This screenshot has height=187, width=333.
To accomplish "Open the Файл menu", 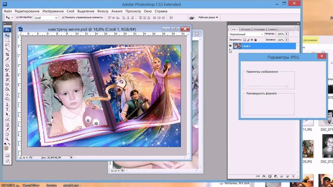I will point(8,11).
